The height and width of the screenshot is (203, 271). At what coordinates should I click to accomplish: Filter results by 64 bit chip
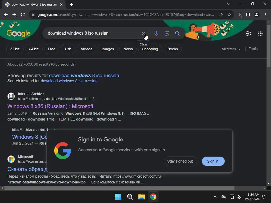[x=34, y=49]
